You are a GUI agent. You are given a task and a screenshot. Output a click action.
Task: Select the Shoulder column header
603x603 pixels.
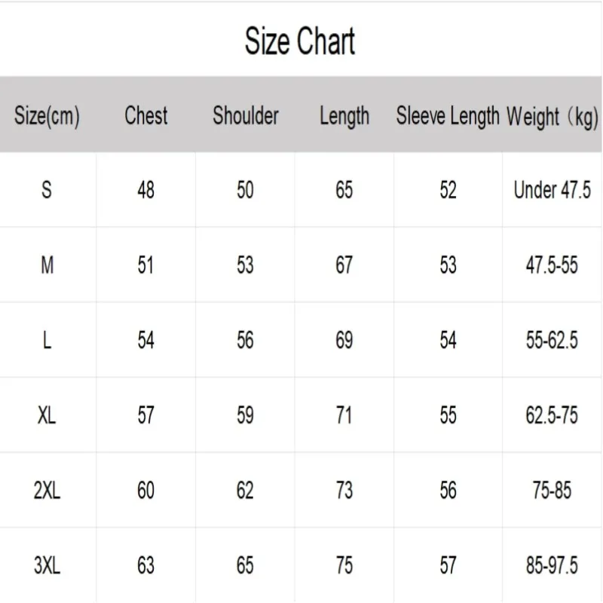[245, 115]
